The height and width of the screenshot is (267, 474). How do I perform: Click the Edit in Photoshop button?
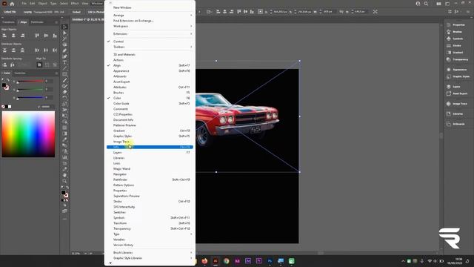point(96,12)
